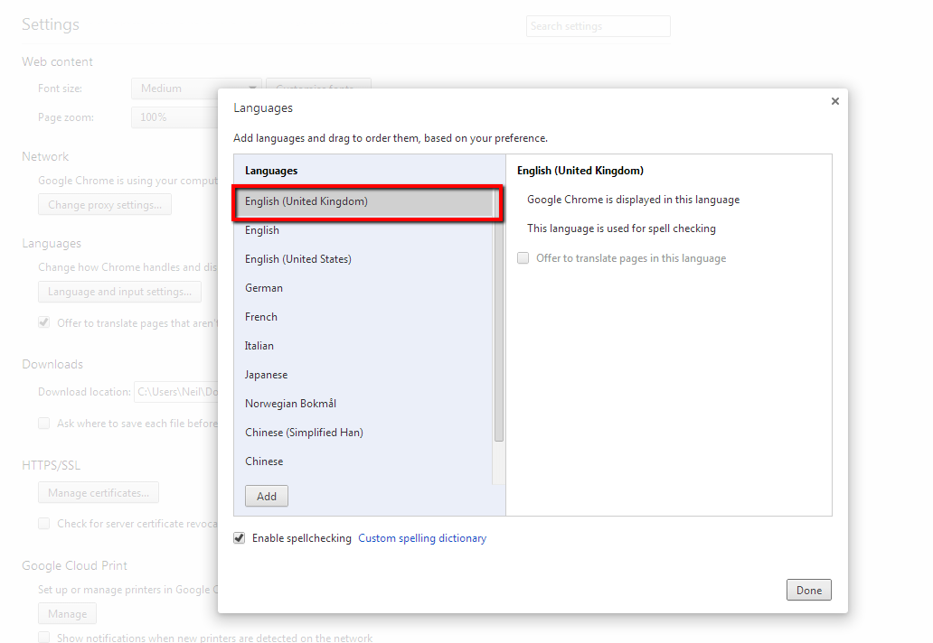Toggle Offer to translate pages checkbox in Settings
Viewport: 933px width, 643px height.
[x=44, y=322]
